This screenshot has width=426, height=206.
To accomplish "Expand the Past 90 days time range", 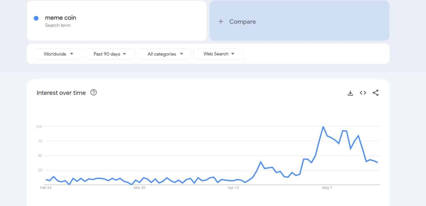I will pos(109,54).
